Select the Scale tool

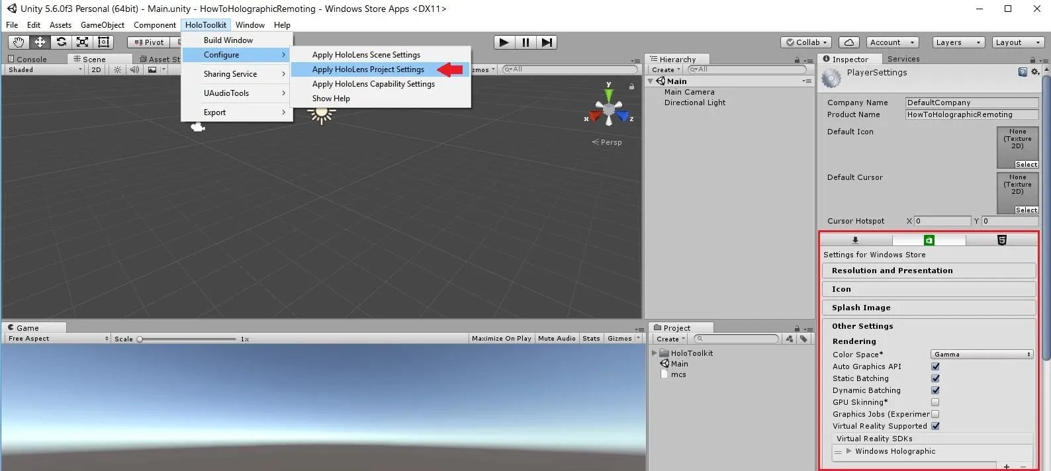82,42
